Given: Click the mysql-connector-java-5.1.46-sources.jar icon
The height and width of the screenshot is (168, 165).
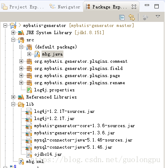Looking at the screenshot, I should coord(29,140).
